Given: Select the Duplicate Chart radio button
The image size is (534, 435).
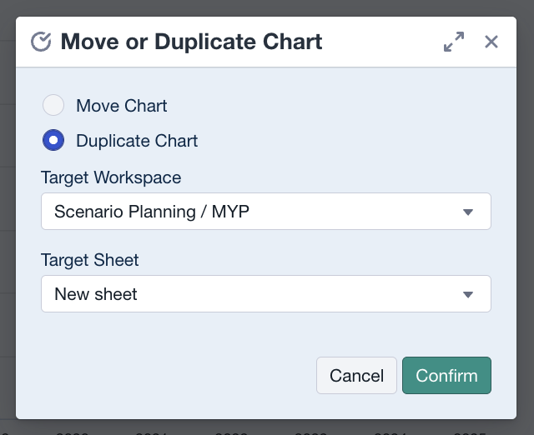Looking at the screenshot, I should pyautogui.click(x=53, y=141).
